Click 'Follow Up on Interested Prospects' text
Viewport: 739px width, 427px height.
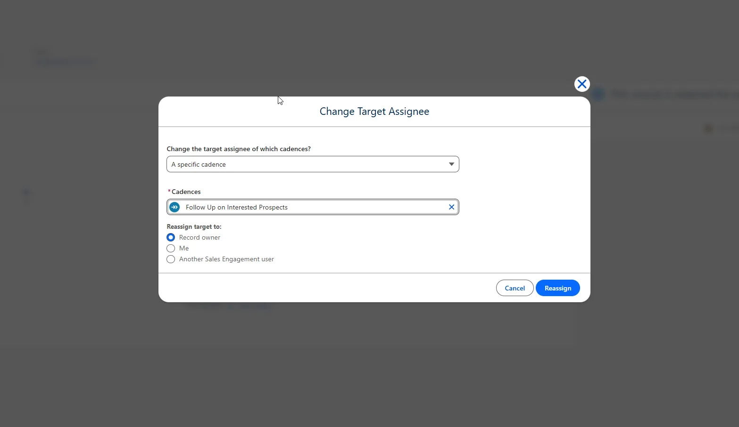[236, 207]
